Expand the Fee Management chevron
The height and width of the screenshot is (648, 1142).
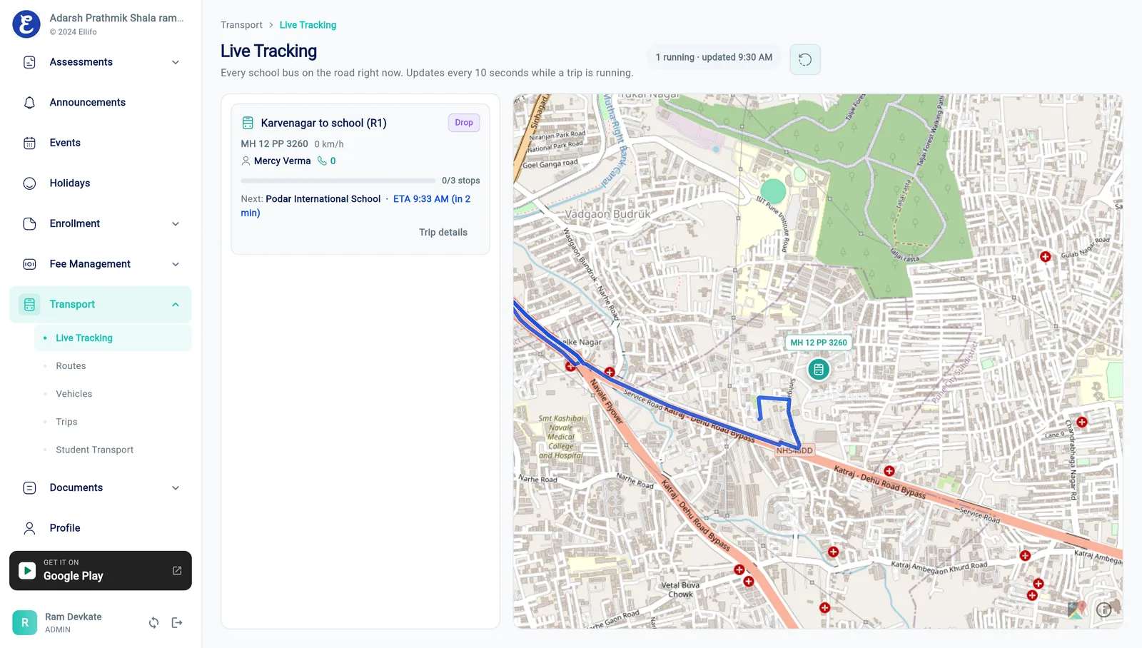click(x=176, y=264)
